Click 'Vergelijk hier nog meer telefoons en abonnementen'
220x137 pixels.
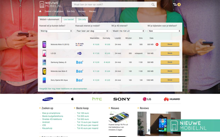63,89
